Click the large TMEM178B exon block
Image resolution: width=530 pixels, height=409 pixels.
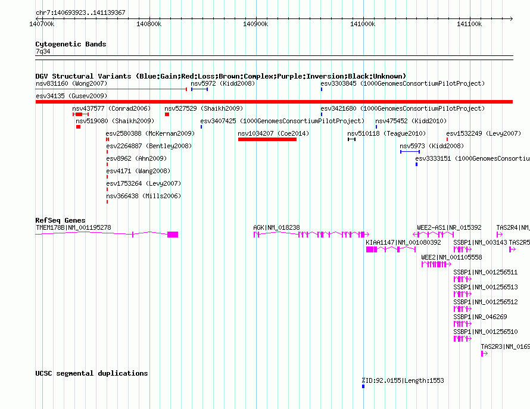pos(173,235)
